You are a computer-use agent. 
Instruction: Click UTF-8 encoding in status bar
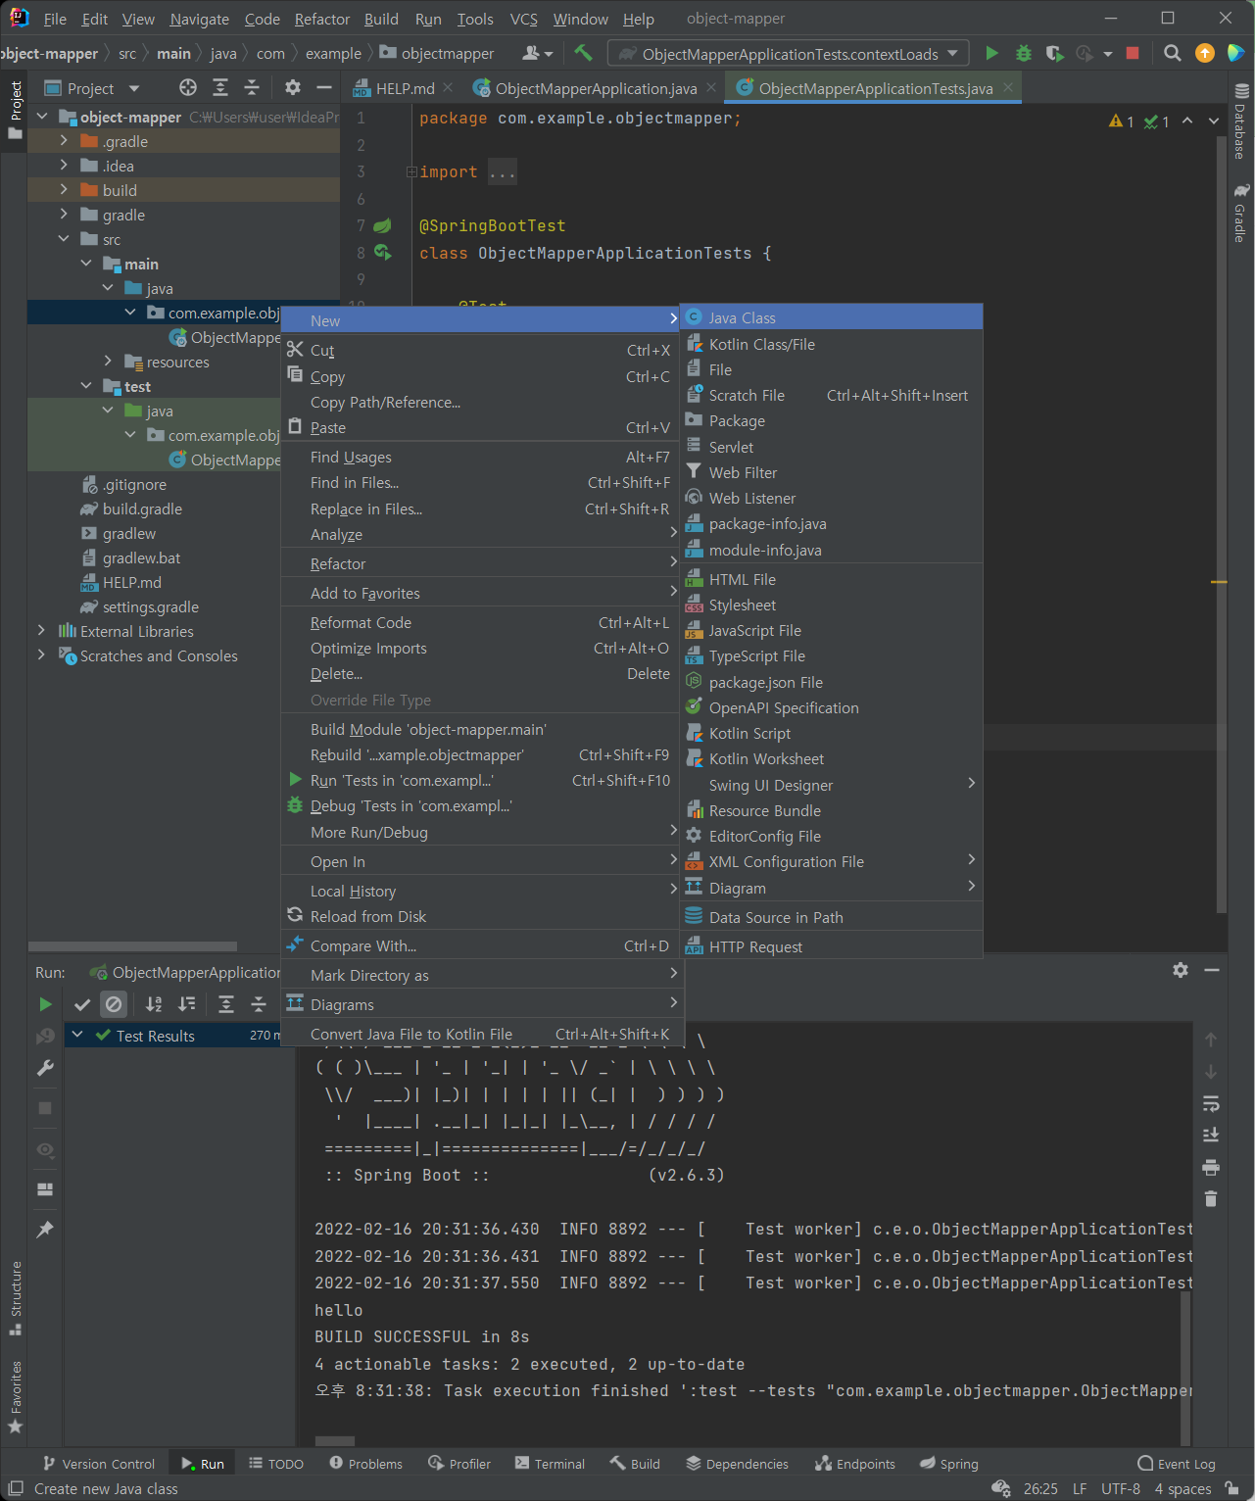tap(1121, 1488)
